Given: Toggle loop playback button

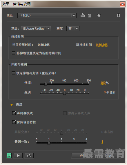Looking at the screenshot, I should pos(29,156).
